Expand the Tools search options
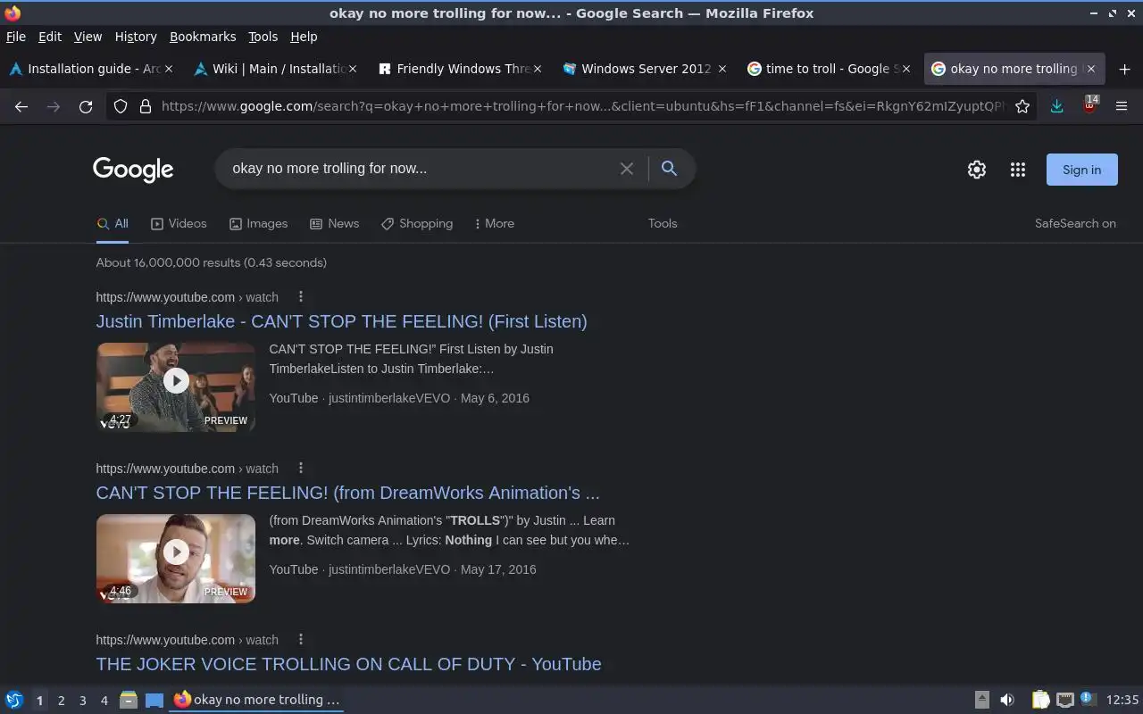The height and width of the screenshot is (714, 1143). [663, 223]
